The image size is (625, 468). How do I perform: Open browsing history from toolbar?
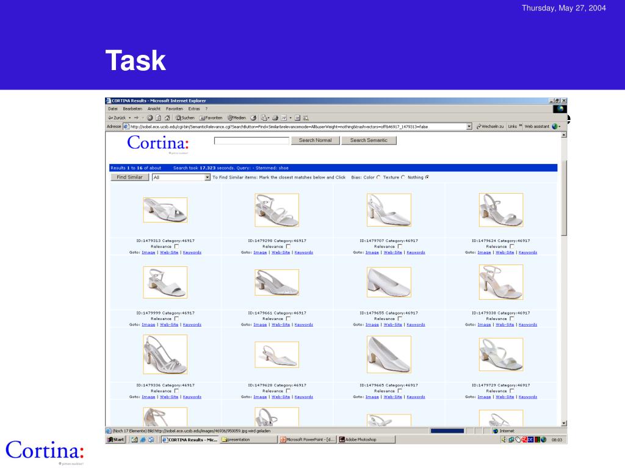tap(253, 118)
